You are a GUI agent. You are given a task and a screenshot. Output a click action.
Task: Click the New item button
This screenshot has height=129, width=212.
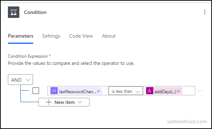(x=64, y=102)
